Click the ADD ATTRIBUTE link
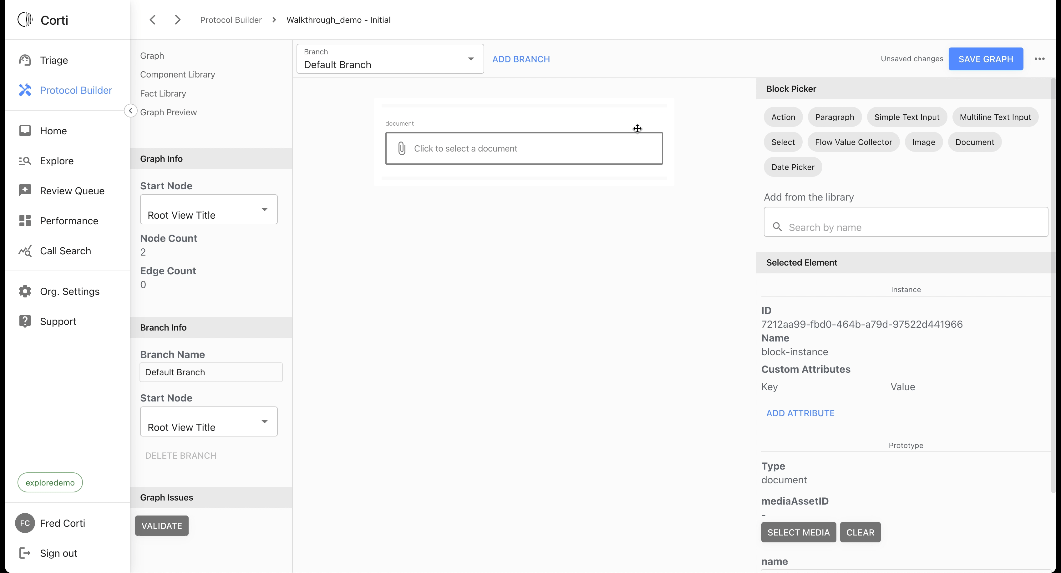Viewport: 1061px width, 573px height. tap(800, 413)
